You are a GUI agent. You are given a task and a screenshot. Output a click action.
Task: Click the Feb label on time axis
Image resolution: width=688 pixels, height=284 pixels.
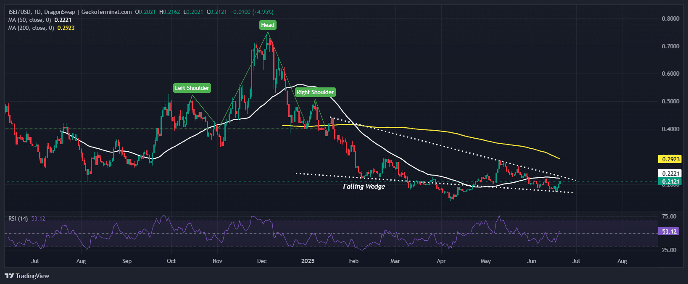(x=354, y=261)
